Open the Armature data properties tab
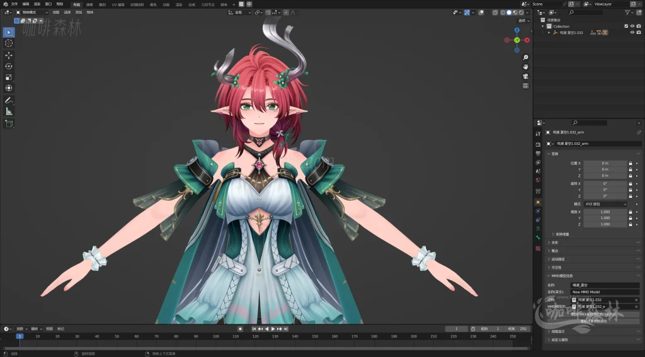This screenshot has height=357, width=645. (x=538, y=229)
